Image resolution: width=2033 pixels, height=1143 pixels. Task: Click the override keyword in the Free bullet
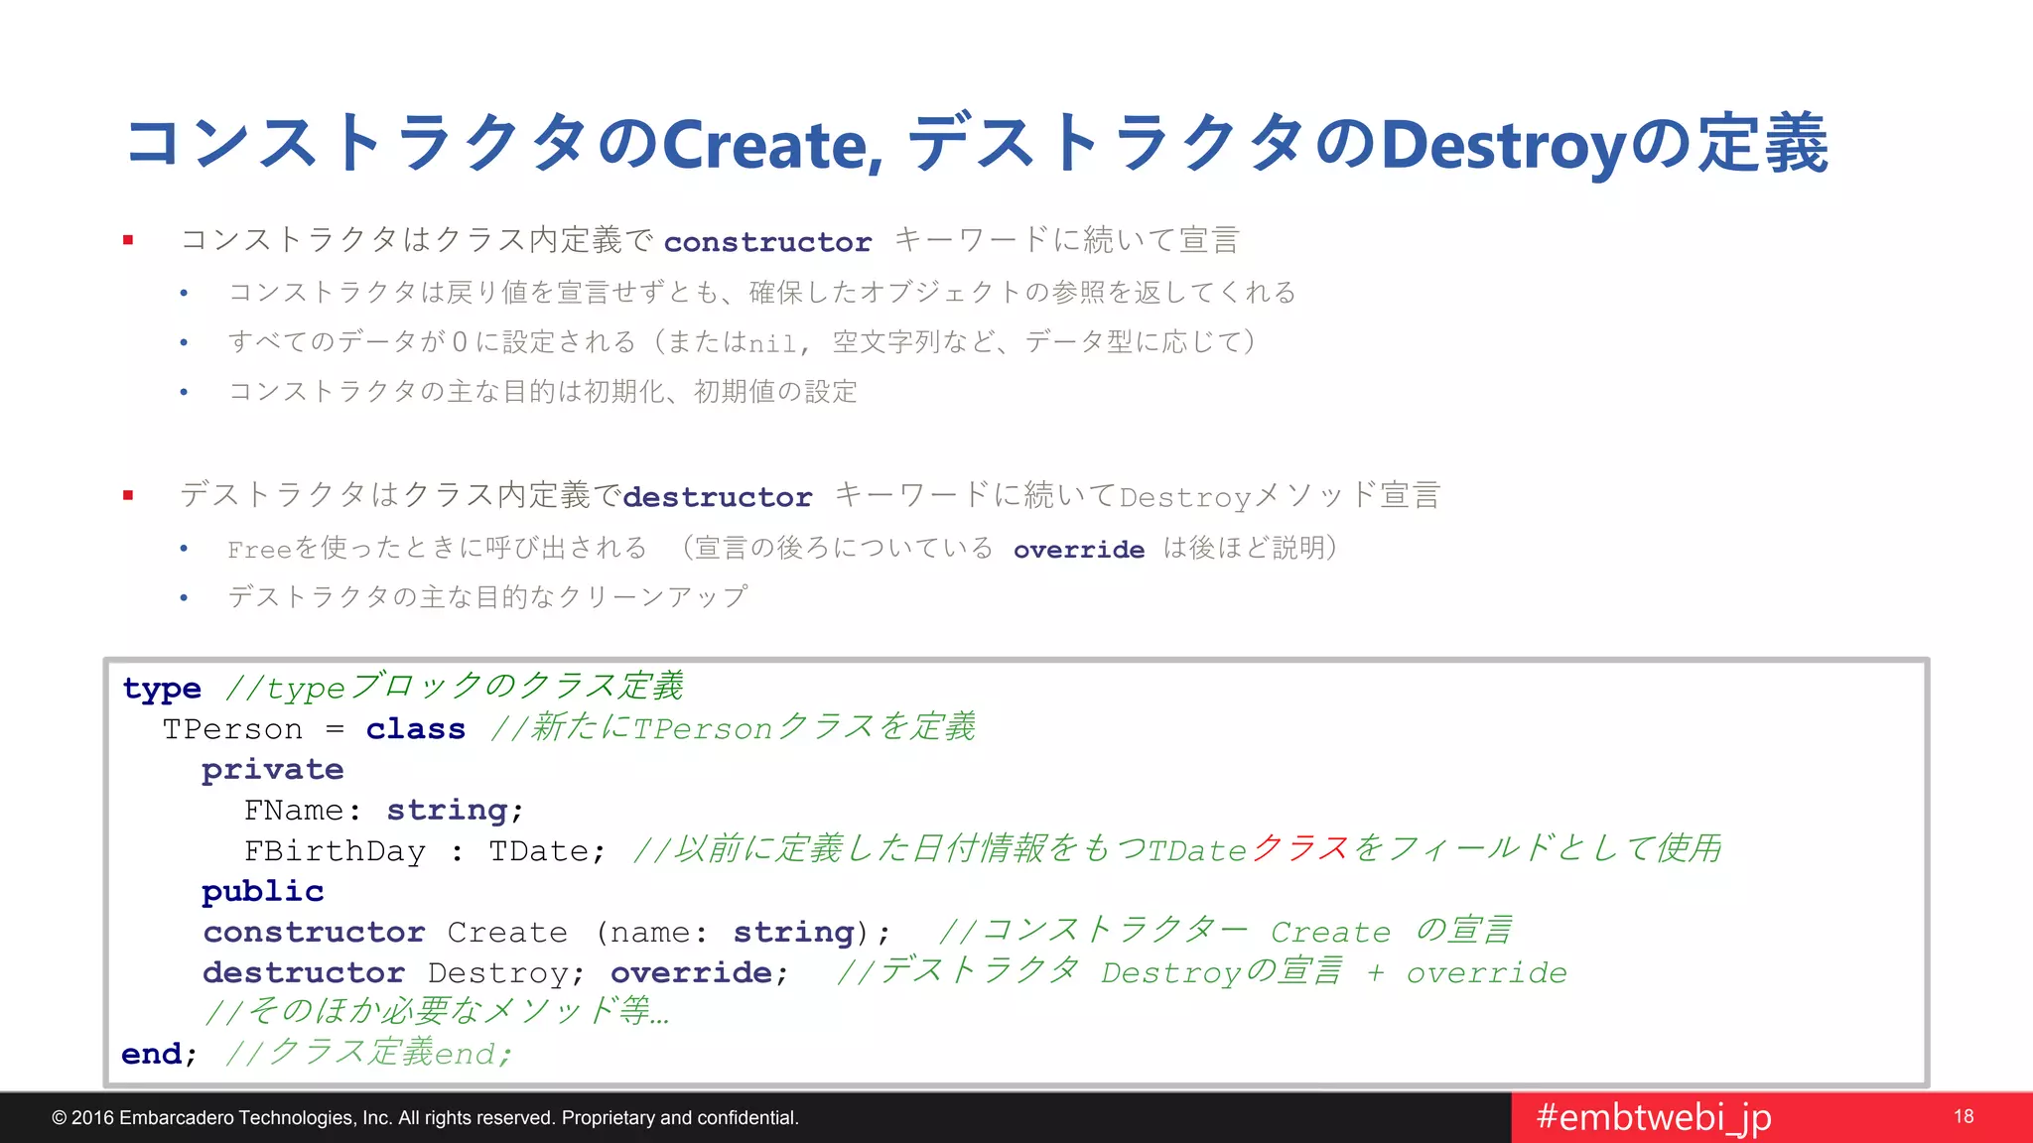pos(1078,550)
